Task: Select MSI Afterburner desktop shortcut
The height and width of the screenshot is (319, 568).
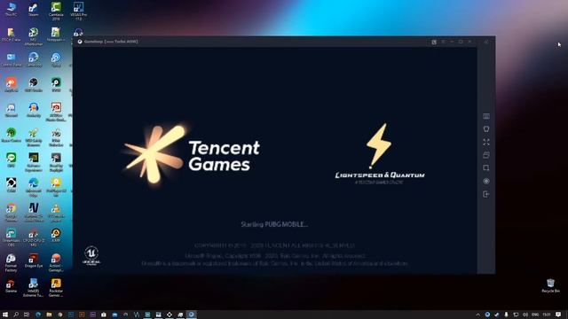Action: (x=34, y=36)
